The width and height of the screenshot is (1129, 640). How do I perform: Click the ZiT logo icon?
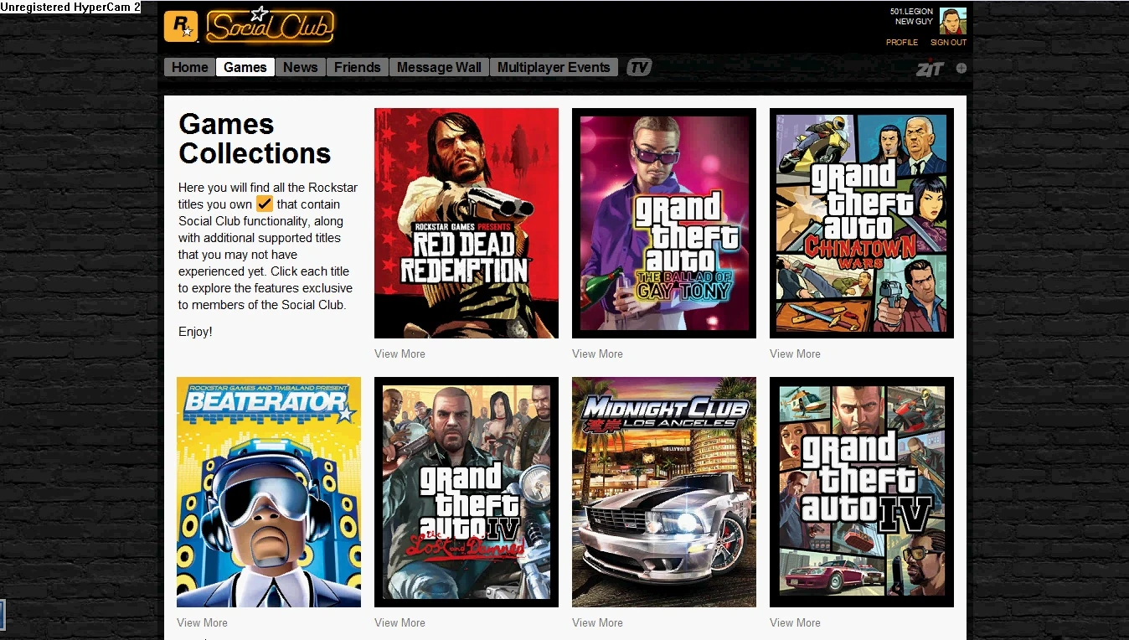tap(930, 69)
